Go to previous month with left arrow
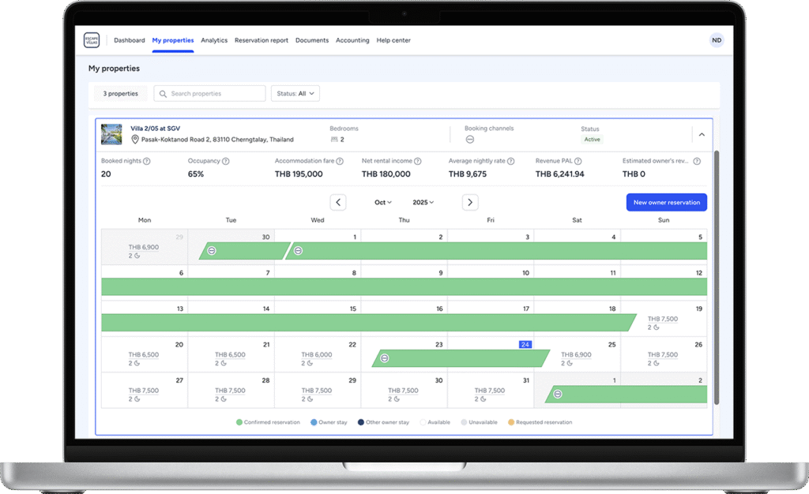The image size is (809, 494). pos(338,202)
